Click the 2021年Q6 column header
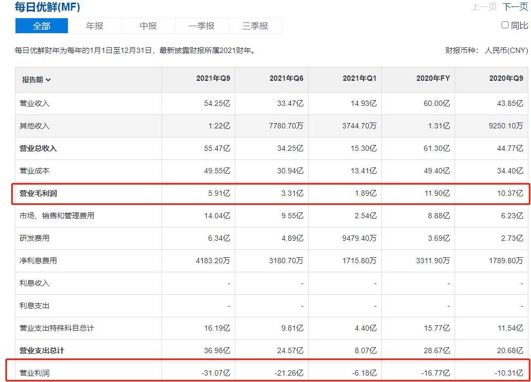Screen dimensions: 531x382 tap(286, 78)
